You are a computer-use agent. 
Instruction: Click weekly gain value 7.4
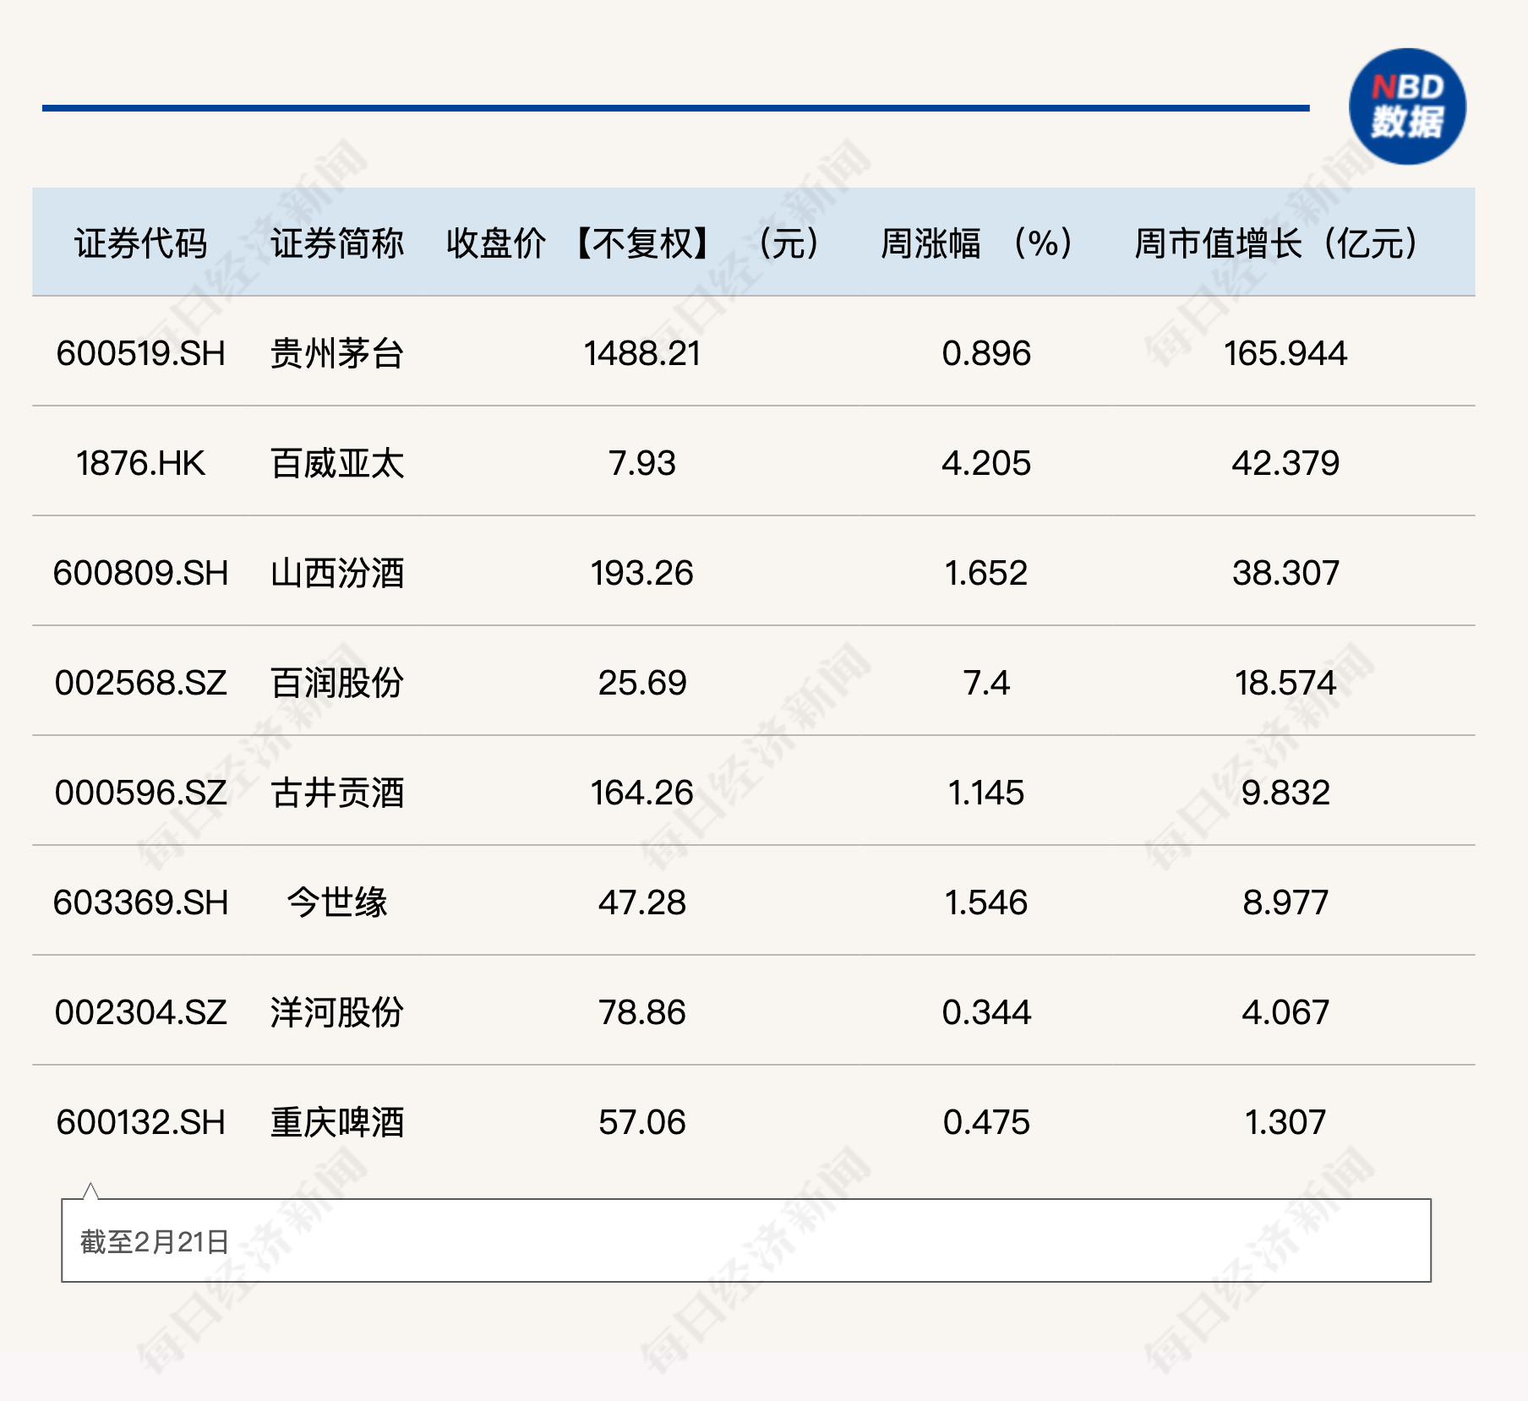tap(986, 683)
